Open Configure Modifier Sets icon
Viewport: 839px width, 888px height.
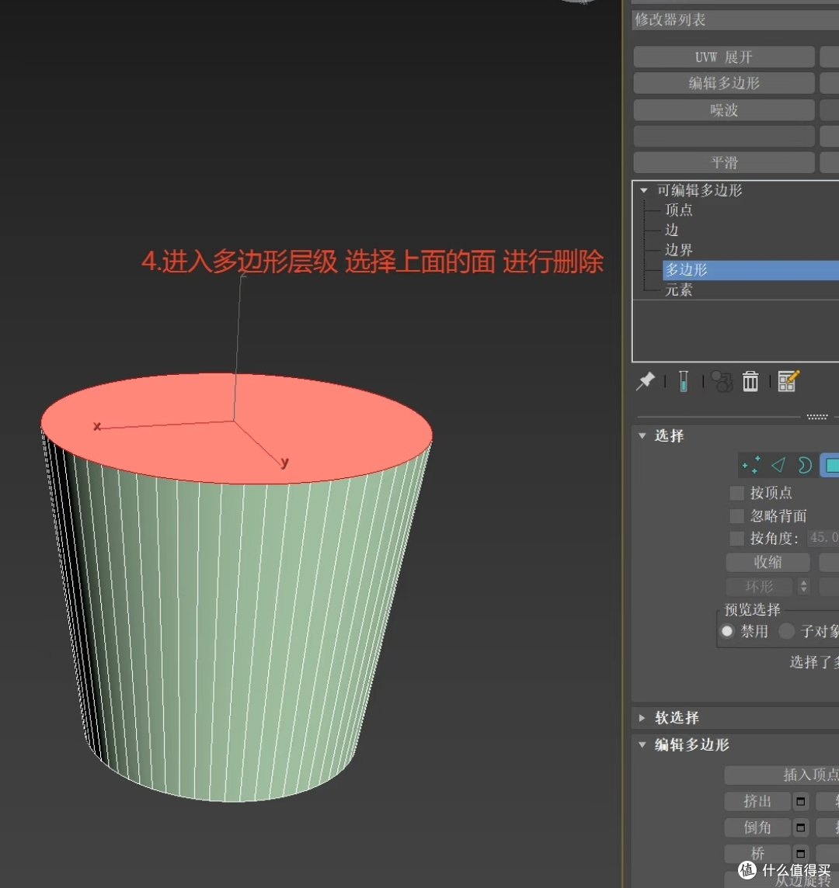point(789,381)
